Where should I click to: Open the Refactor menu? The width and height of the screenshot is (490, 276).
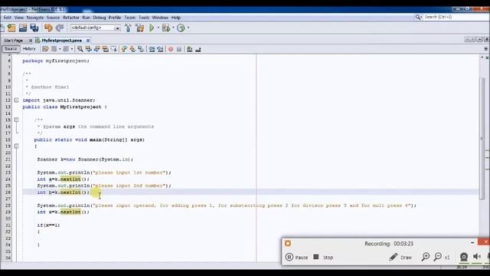71,18
